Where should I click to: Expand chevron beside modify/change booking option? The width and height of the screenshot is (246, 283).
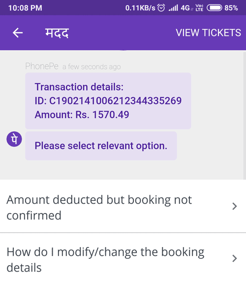pos(235,258)
